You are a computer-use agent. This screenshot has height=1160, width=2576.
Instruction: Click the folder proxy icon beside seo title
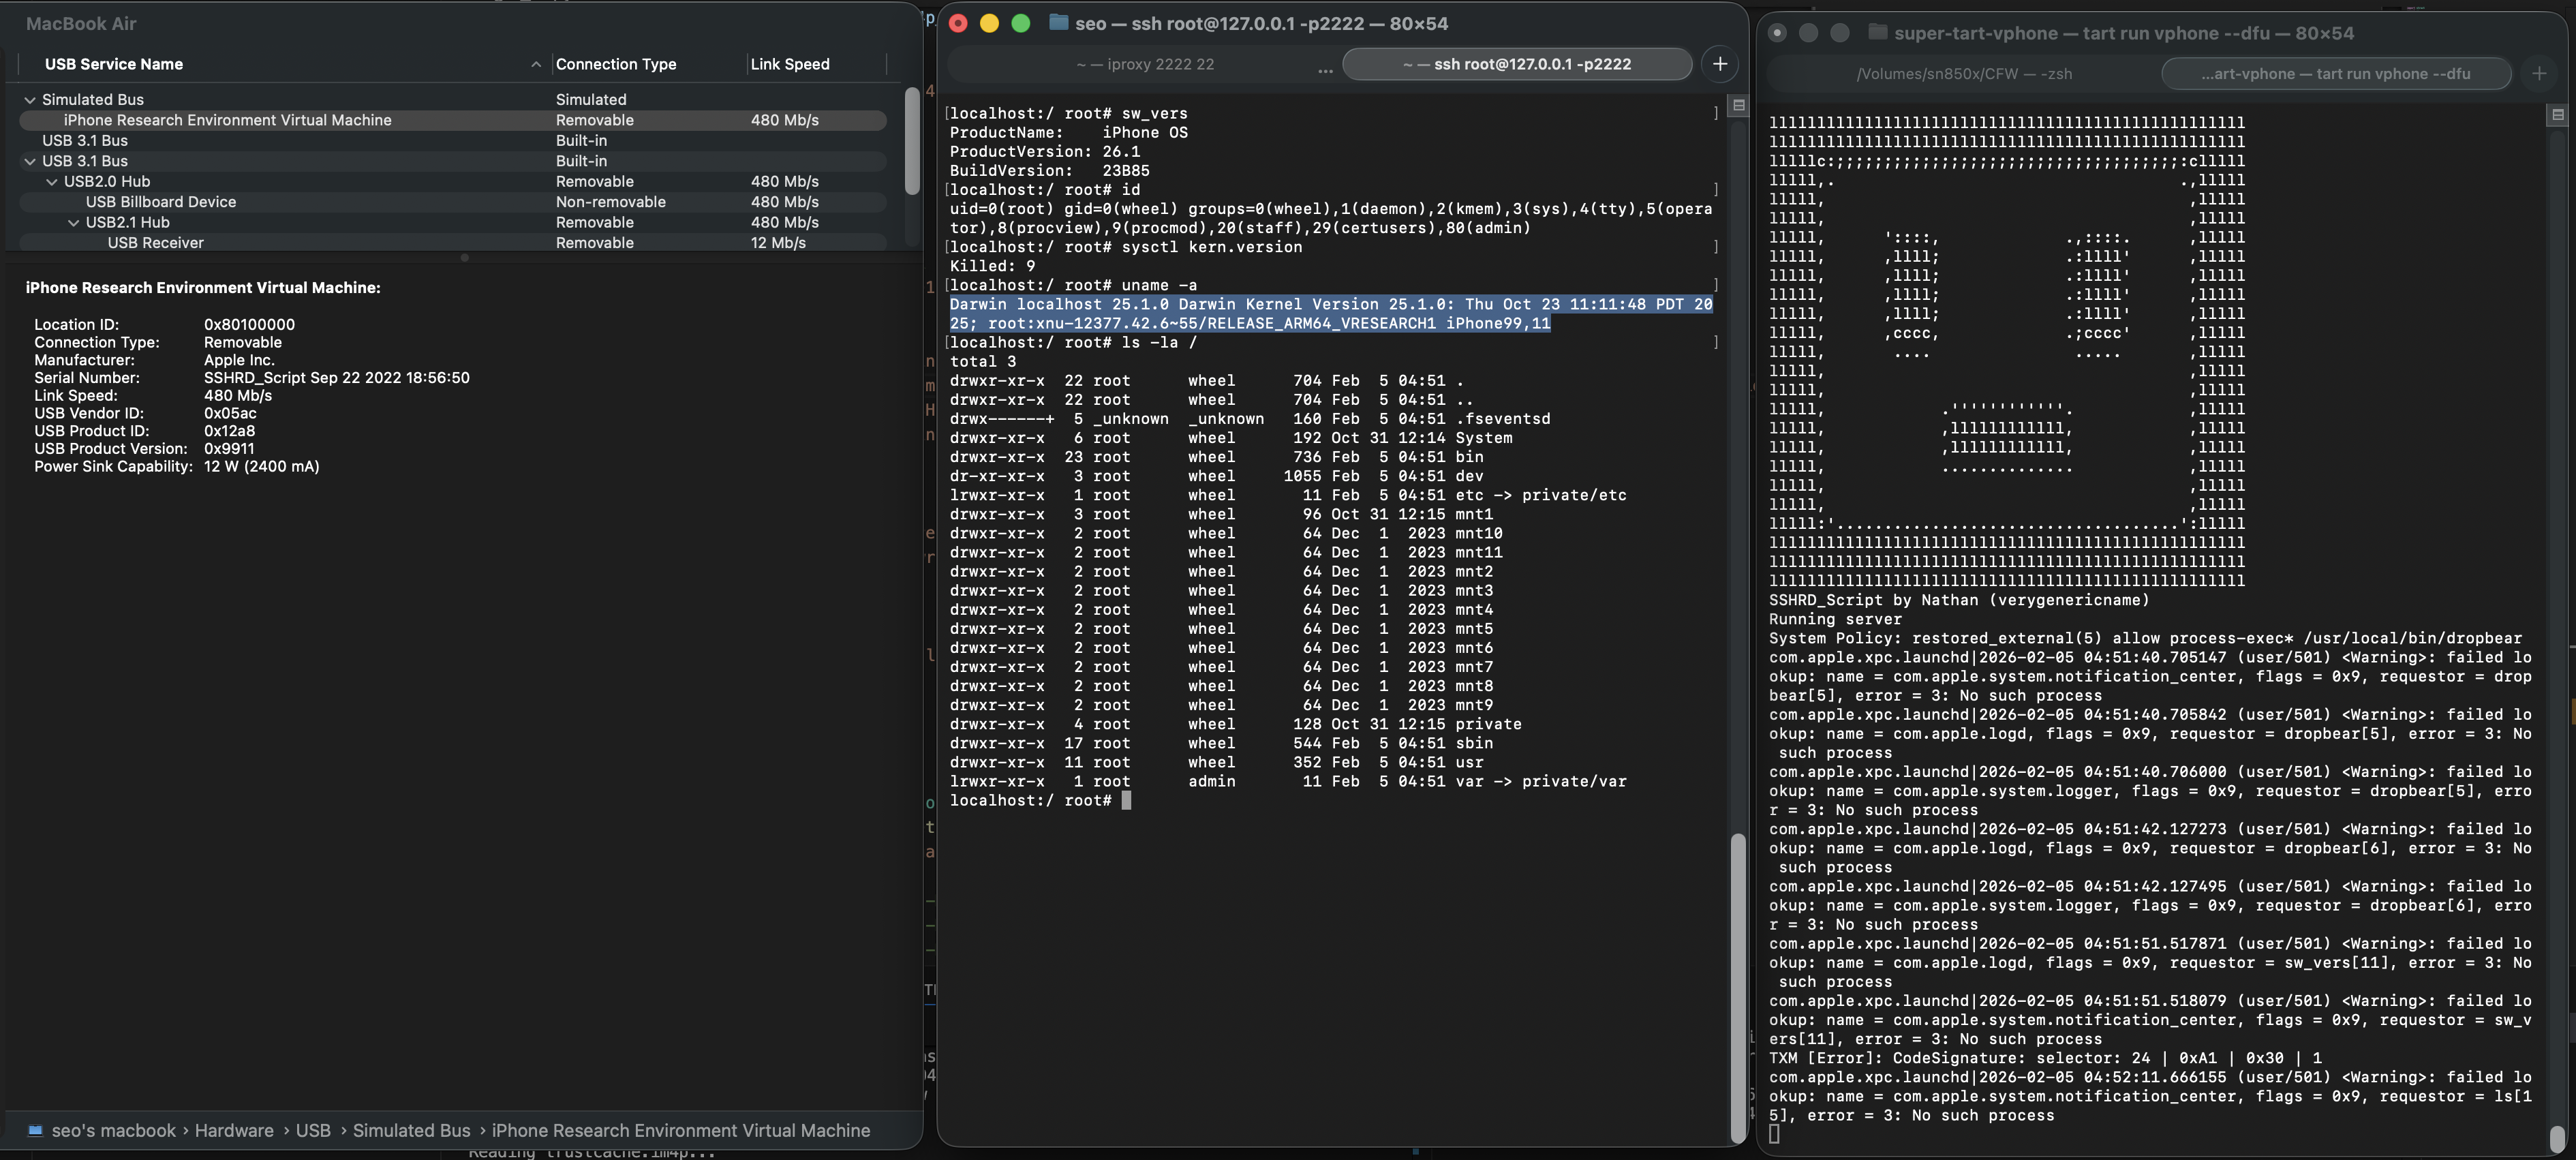[x=1058, y=23]
